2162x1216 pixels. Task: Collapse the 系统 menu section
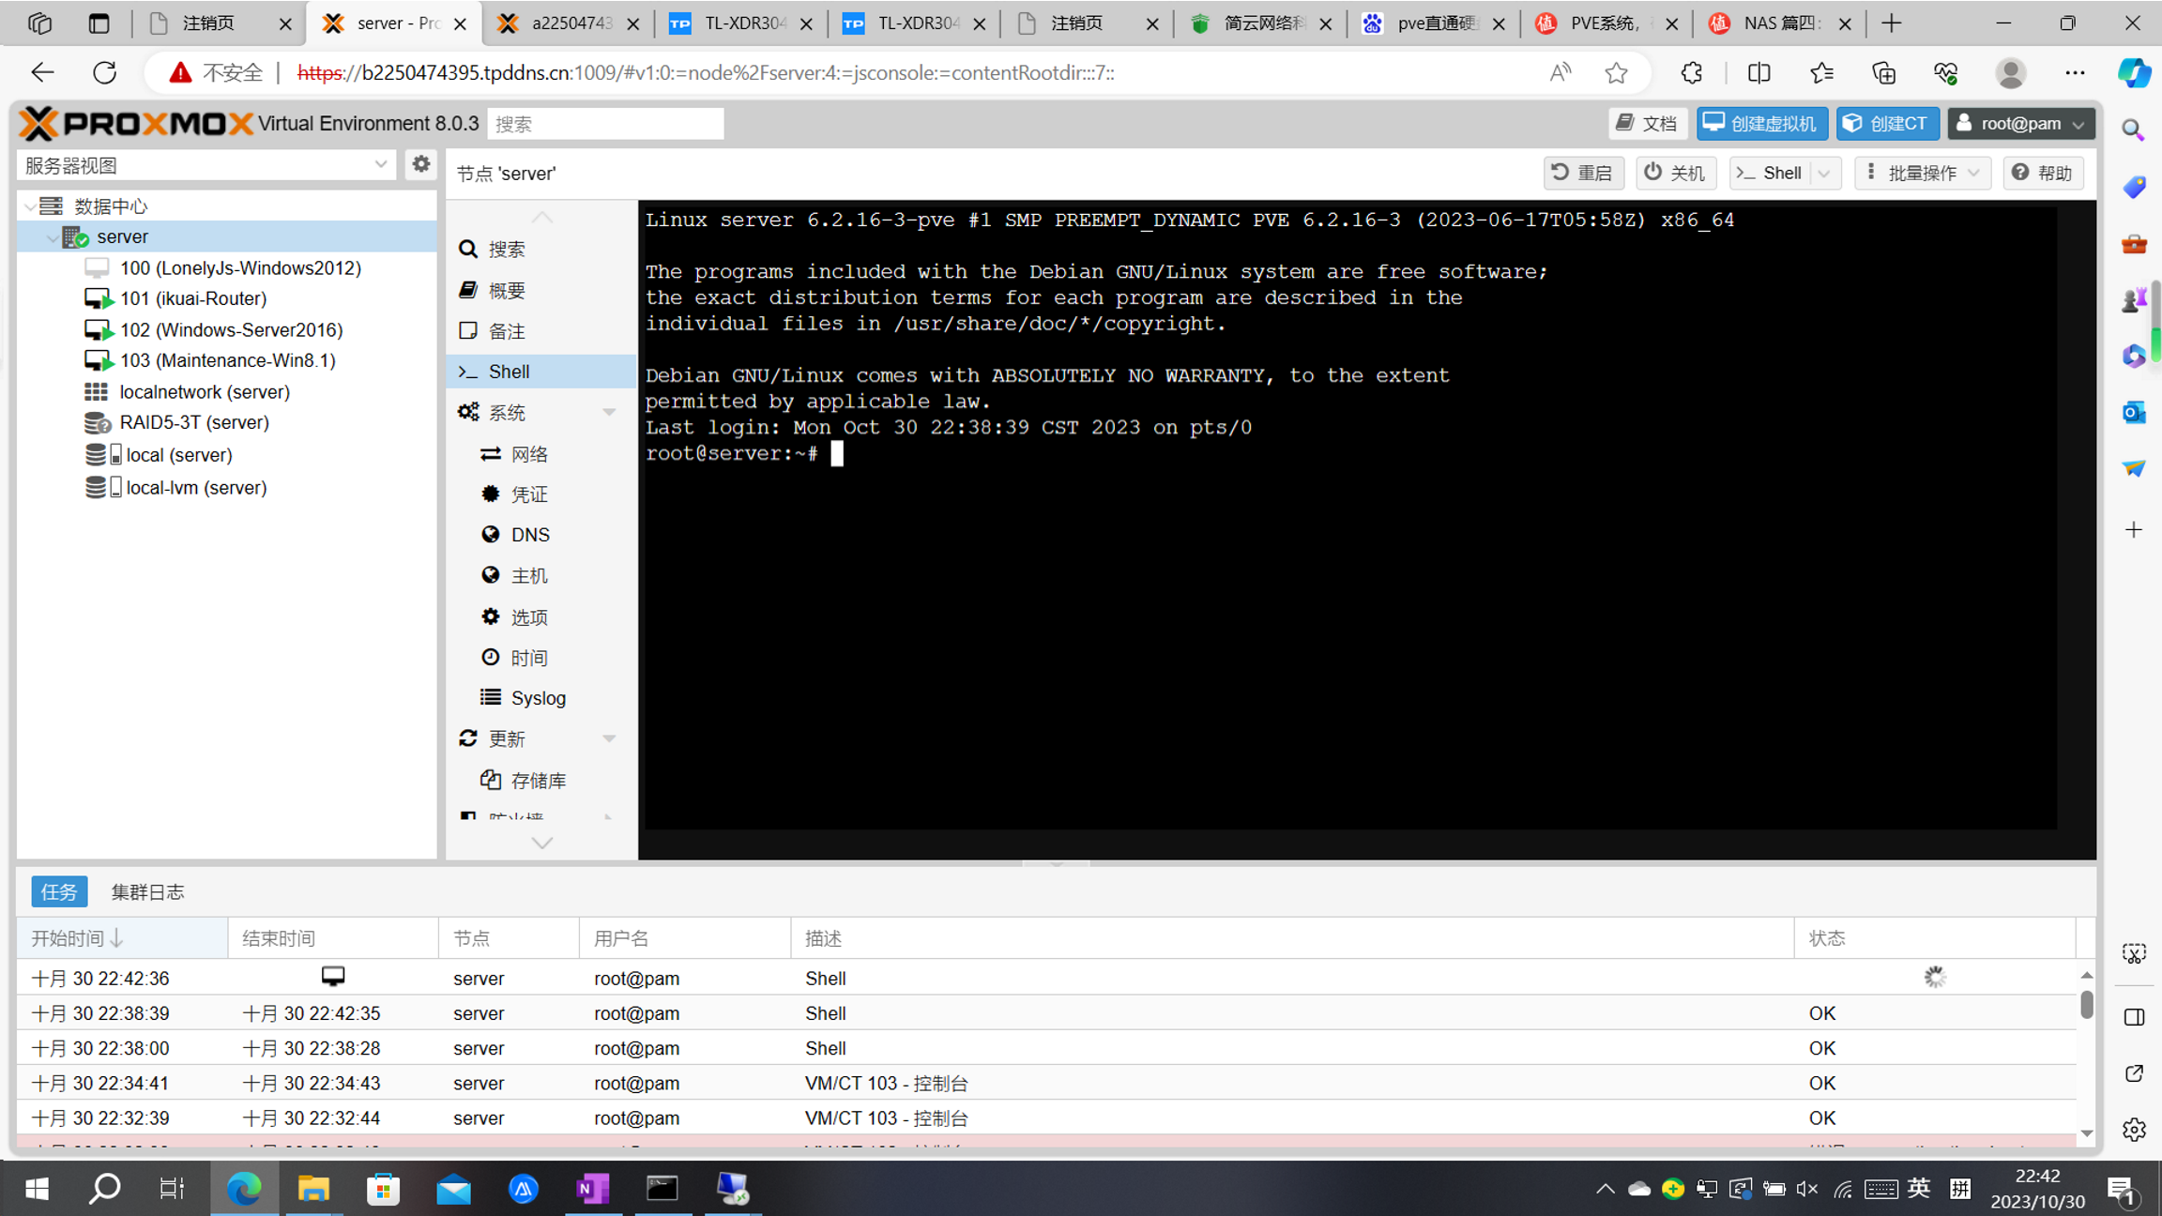click(608, 413)
